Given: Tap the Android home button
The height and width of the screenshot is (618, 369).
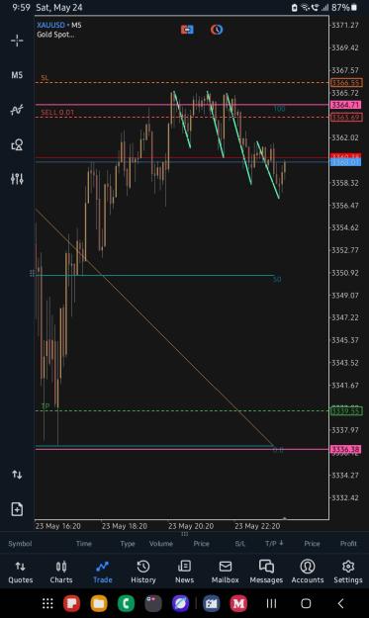Looking at the screenshot, I should click(306, 603).
